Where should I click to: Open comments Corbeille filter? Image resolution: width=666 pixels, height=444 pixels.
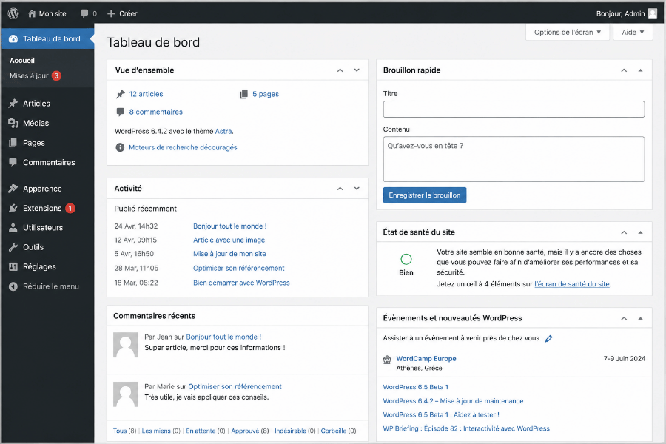point(334,431)
